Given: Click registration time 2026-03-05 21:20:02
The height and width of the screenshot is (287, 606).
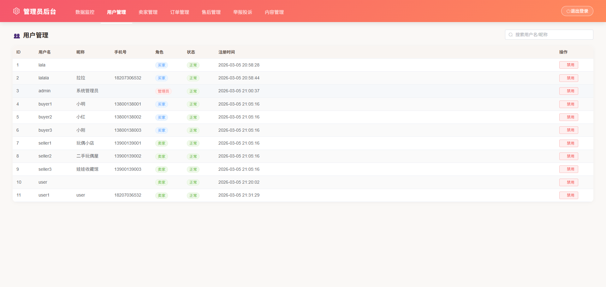Looking at the screenshot, I should (239, 182).
